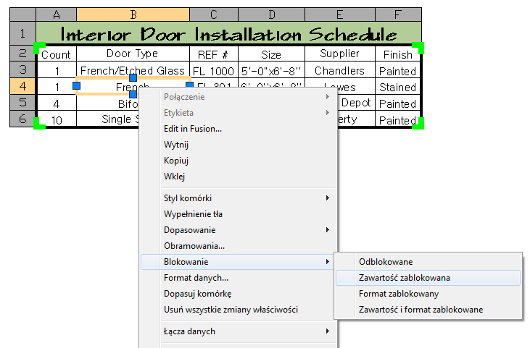Click the blue grip on selected cell's left edge

click(x=77, y=87)
